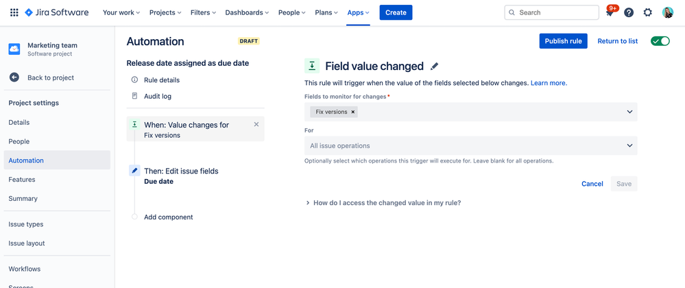
Task: Select the When: Value changes for step
Action: pos(195,130)
